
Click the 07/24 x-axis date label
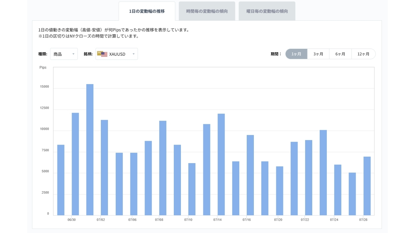pos(334,220)
